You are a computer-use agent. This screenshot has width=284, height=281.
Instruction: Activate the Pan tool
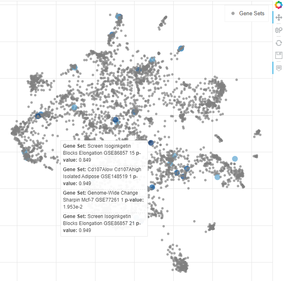[x=279, y=18]
